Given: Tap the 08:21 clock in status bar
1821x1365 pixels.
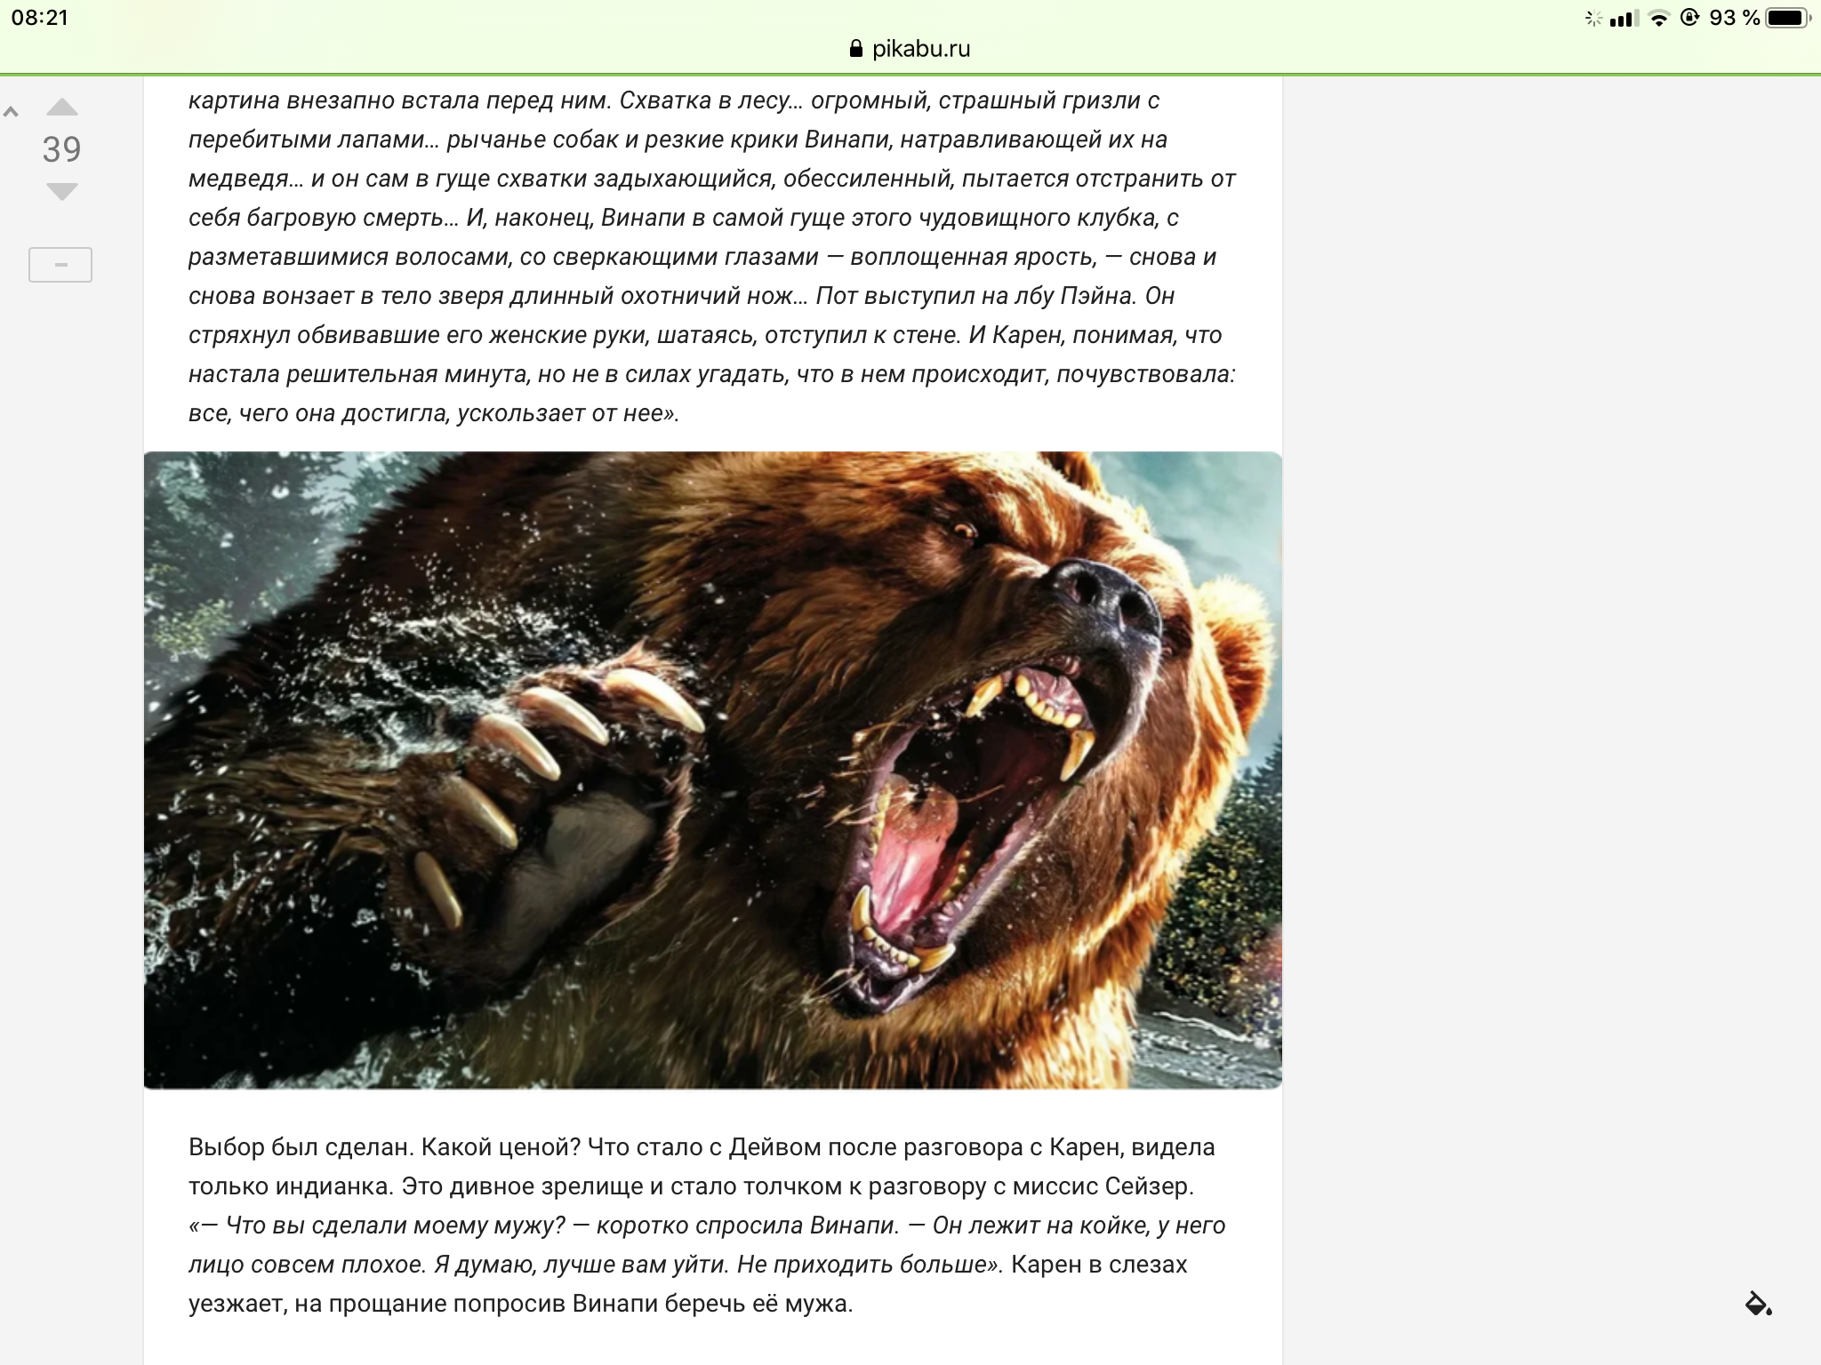Looking at the screenshot, I should (40, 18).
